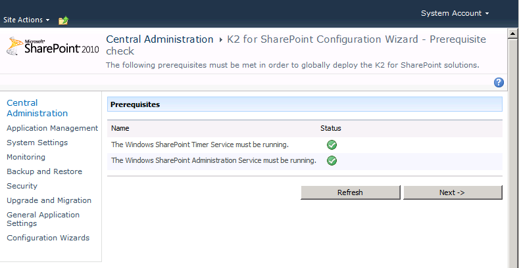Click green check for Timer Service status
Screen dimensions: 519x268
(332, 145)
